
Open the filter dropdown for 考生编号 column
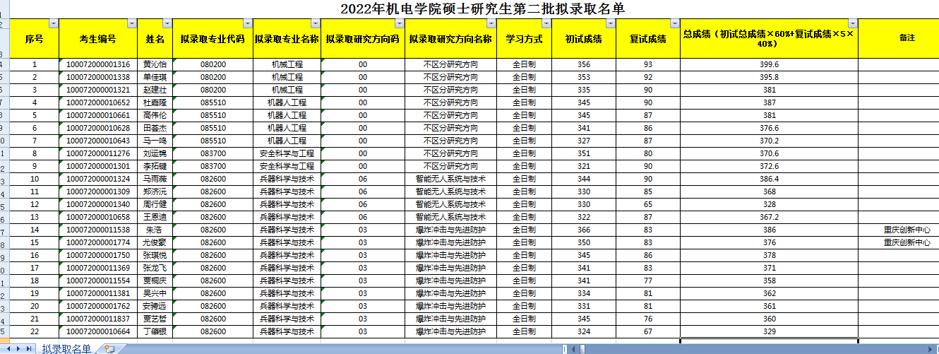coord(132,23)
